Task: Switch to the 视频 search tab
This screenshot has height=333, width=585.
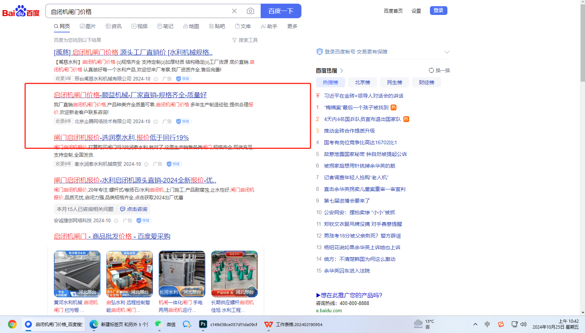Action: click(139, 26)
